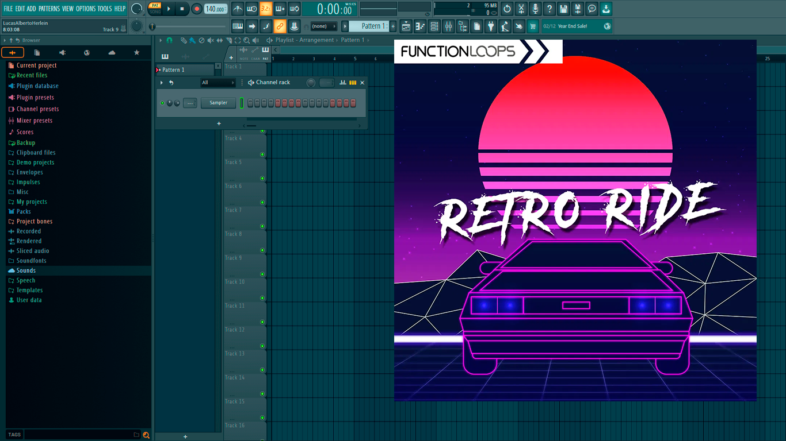Select Pattern 1 in the picker panel

(x=185, y=70)
